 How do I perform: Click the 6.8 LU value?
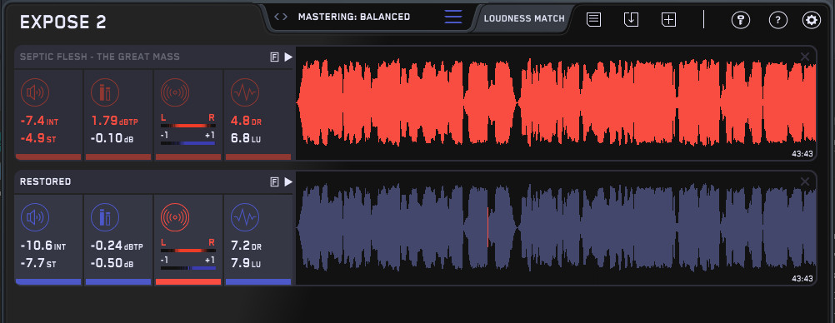point(246,139)
